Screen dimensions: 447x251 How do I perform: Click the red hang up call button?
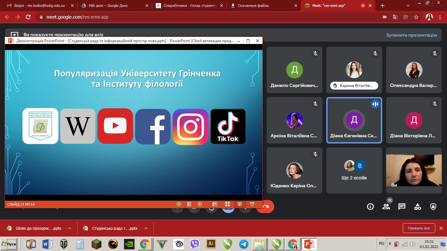266,207
